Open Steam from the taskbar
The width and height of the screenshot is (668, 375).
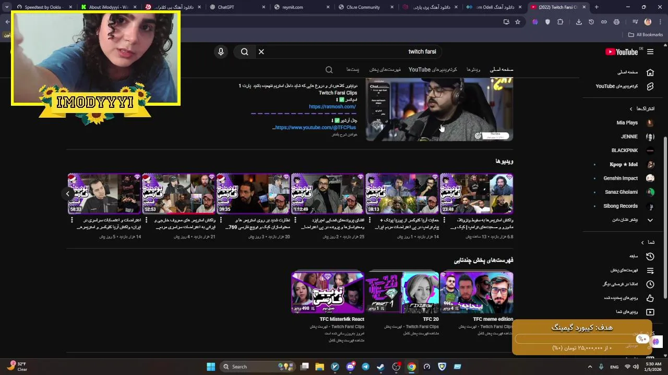click(380, 367)
